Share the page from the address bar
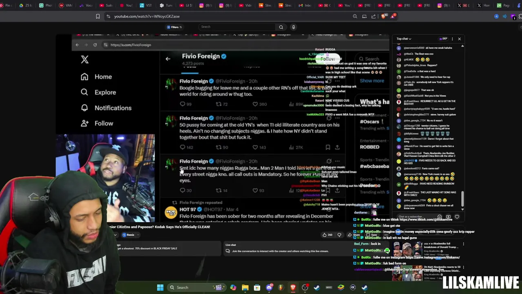 point(374,16)
